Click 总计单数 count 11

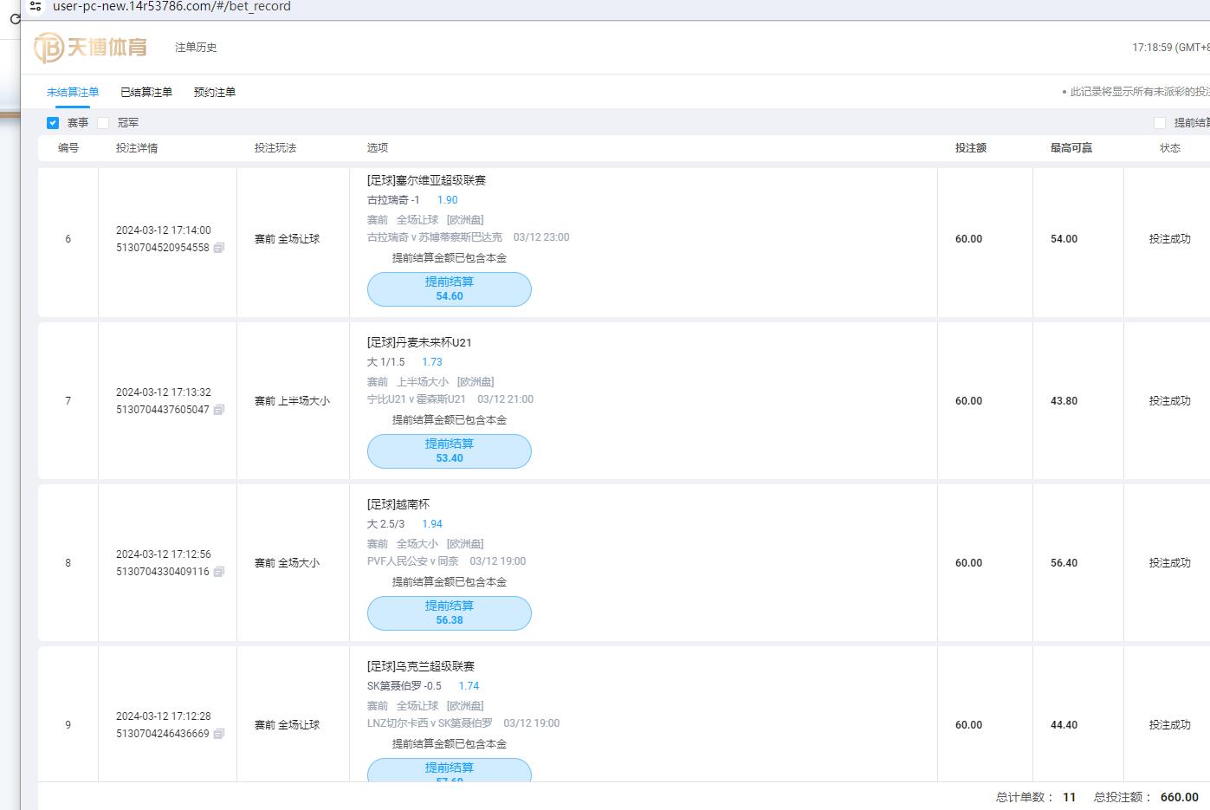[x=1070, y=797]
